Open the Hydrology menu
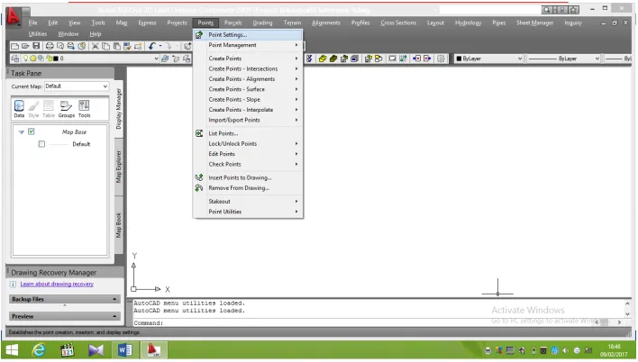The height and width of the screenshot is (362, 638). [468, 23]
